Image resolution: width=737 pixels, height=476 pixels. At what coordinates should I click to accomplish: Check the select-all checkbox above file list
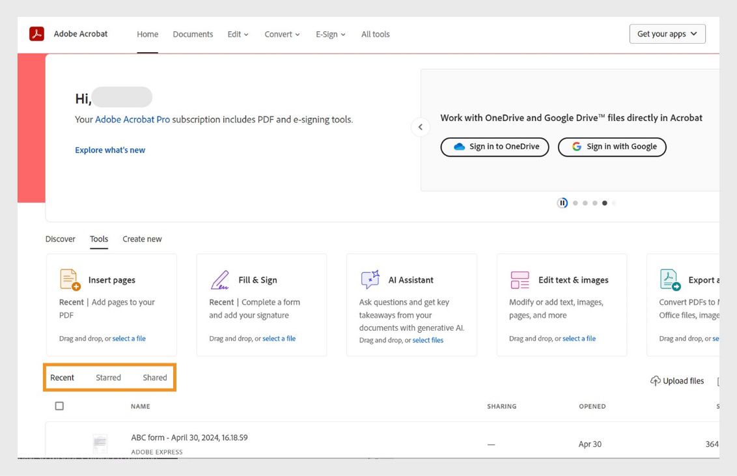[x=59, y=405]
